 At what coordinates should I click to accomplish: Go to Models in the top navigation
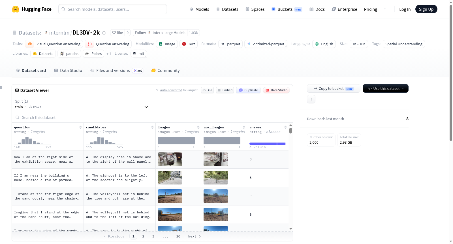click(199, 9)
